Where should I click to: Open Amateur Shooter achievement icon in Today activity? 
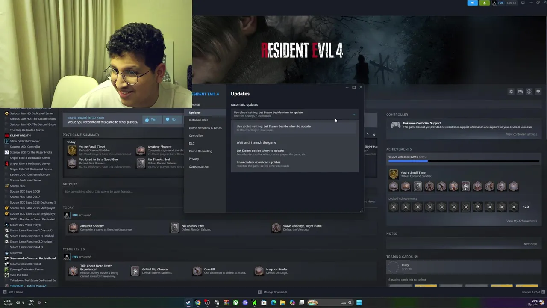click(73, 228)
